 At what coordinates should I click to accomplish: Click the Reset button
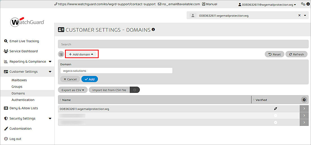[x=274, y=54]
